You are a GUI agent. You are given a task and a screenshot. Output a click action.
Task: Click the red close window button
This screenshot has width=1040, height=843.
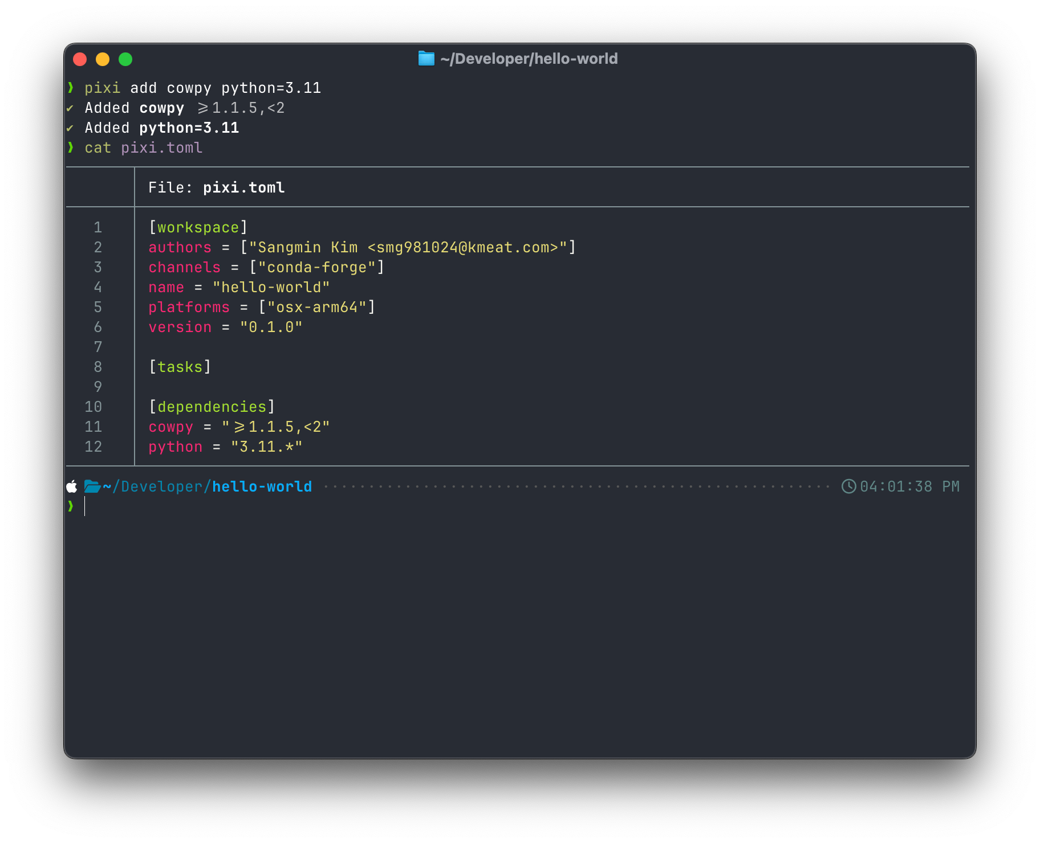pos(80,59)
